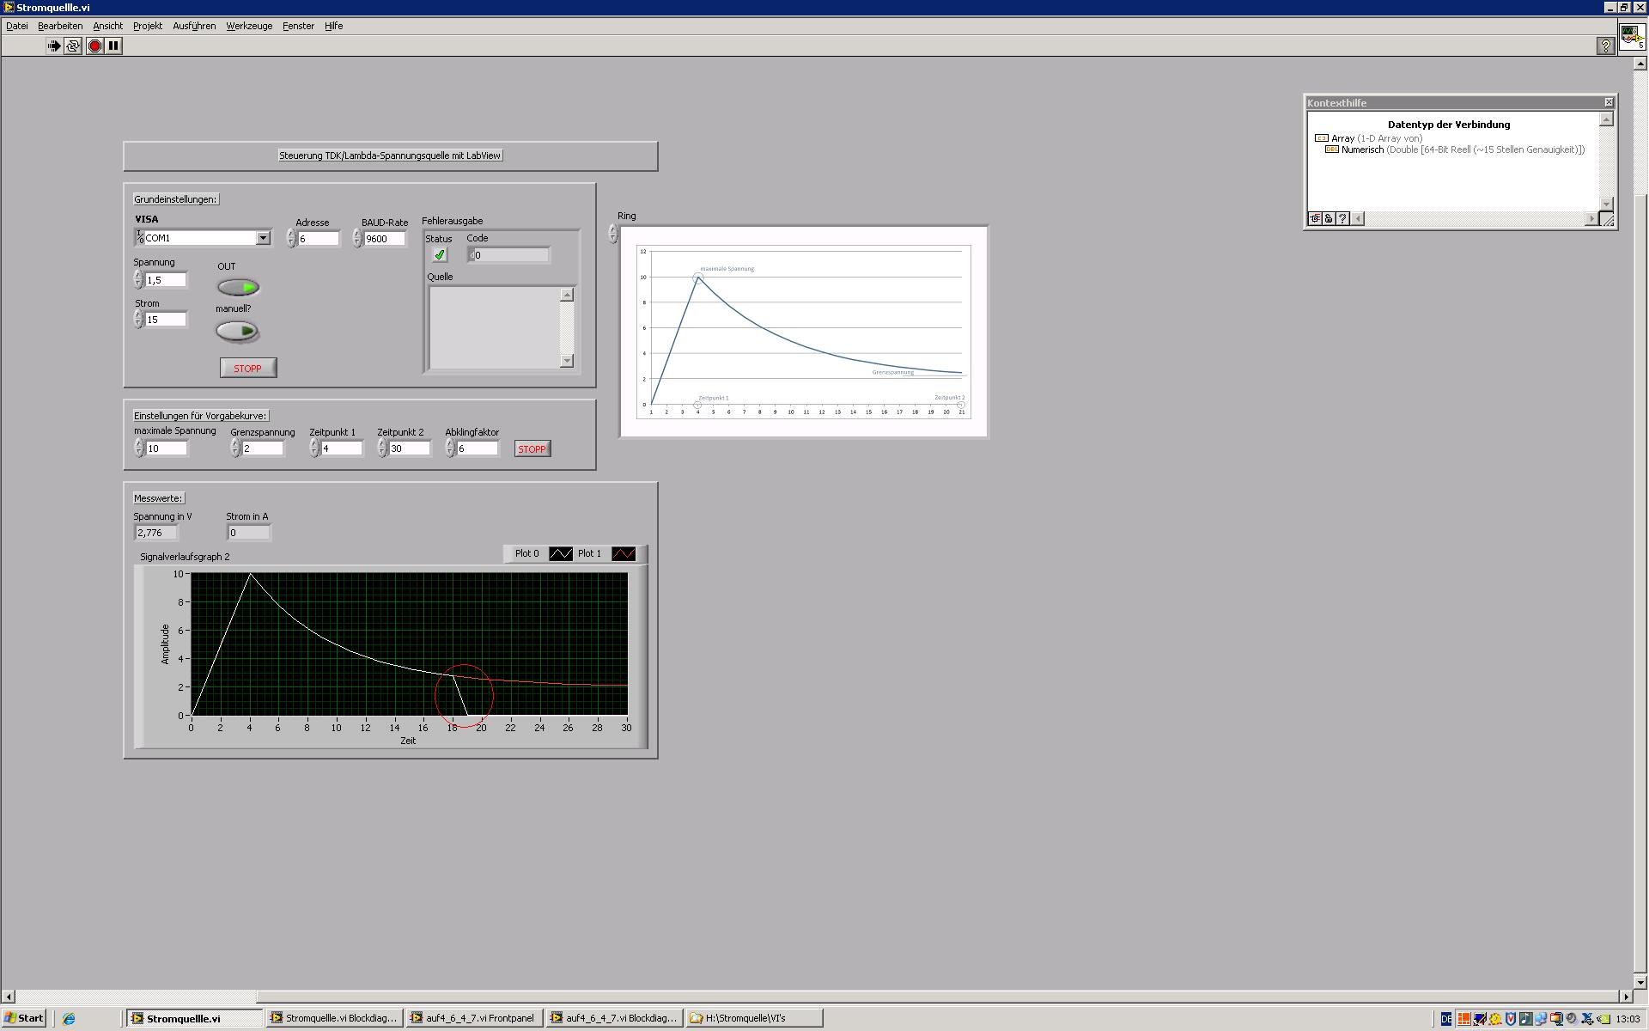
Task: Click the Spannung value stepper
Action: 138,280
